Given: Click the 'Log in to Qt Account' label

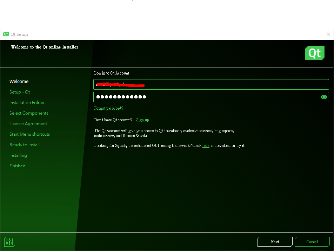Looking at the screenshot, I should [x=112, y=73].
